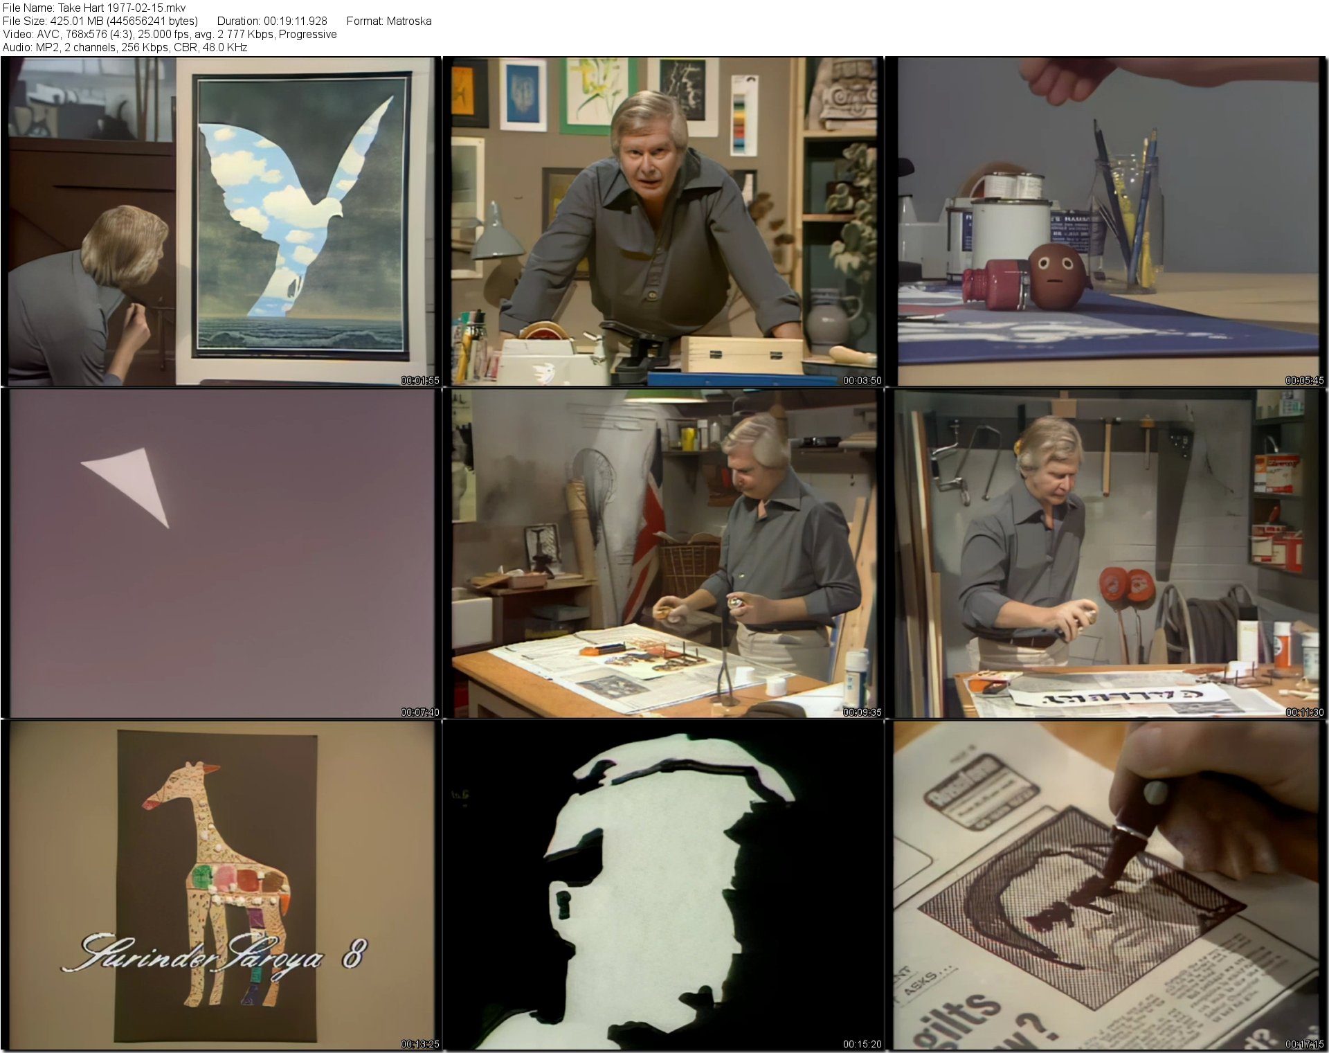
Task: Select the thumbnail timestamped 00:11:30
Action: click(1106, 552)
